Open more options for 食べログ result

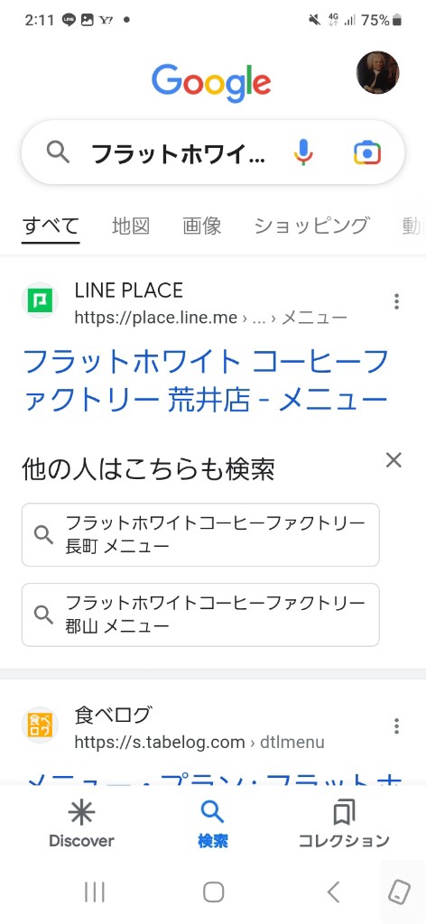pos(396,726)
